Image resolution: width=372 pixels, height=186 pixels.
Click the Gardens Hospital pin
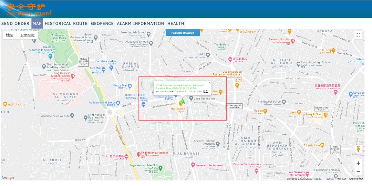(x=293, y=41)
